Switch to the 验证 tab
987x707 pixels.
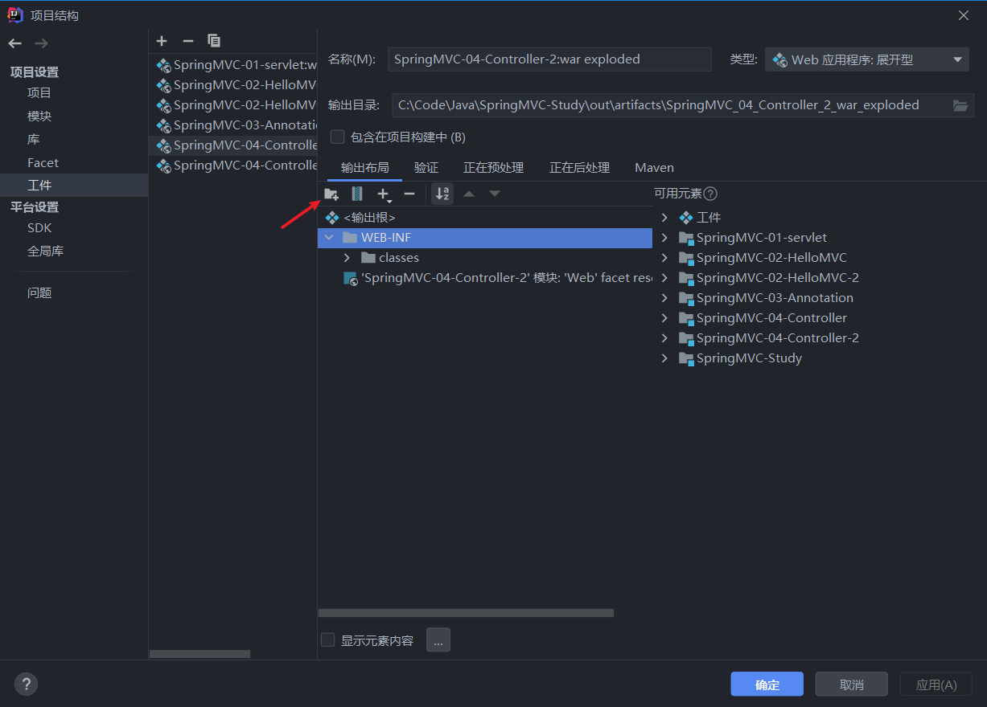coord(426,168)
